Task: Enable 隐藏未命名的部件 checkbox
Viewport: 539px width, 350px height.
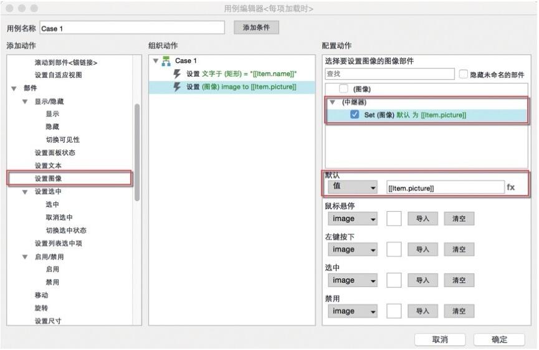Action: (463, 74)
